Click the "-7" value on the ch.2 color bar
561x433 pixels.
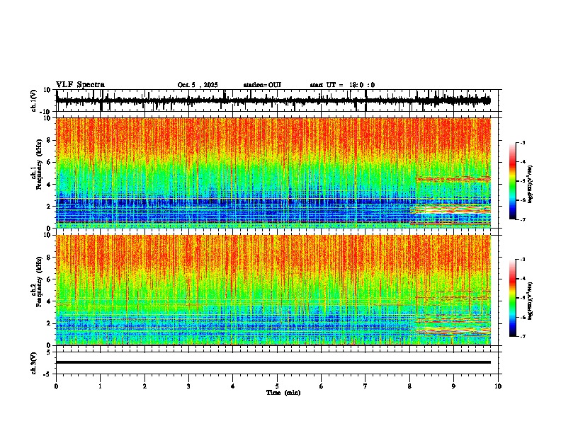(523, 336)
